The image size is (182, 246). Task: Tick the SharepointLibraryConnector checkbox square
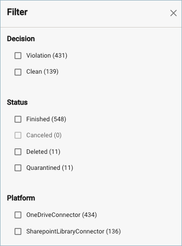tap(18, 231)
